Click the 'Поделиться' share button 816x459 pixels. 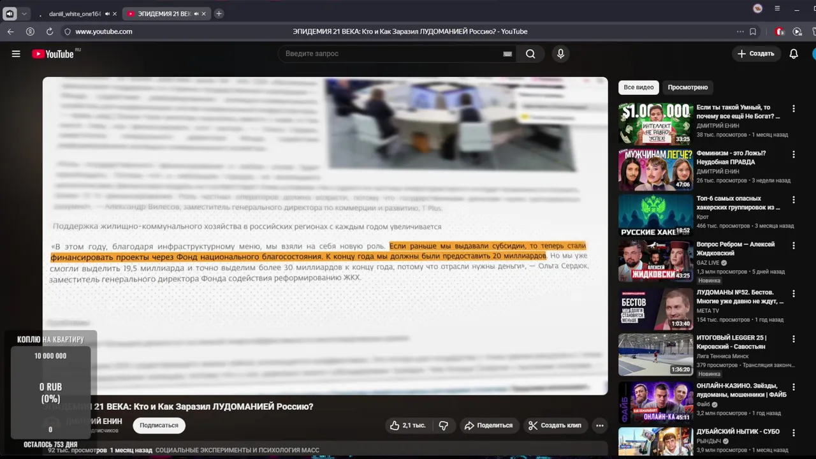(488, 425)
